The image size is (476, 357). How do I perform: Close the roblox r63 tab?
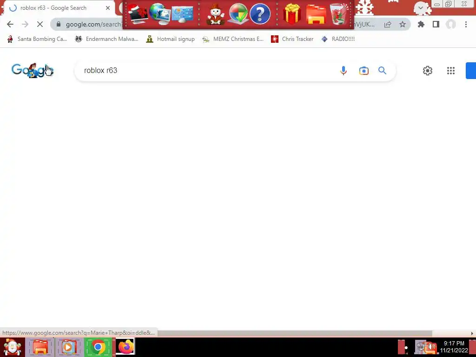[108, 8]
